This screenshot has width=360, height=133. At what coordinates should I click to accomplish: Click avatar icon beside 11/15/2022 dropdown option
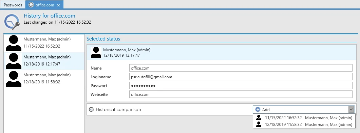coord(259,118)
